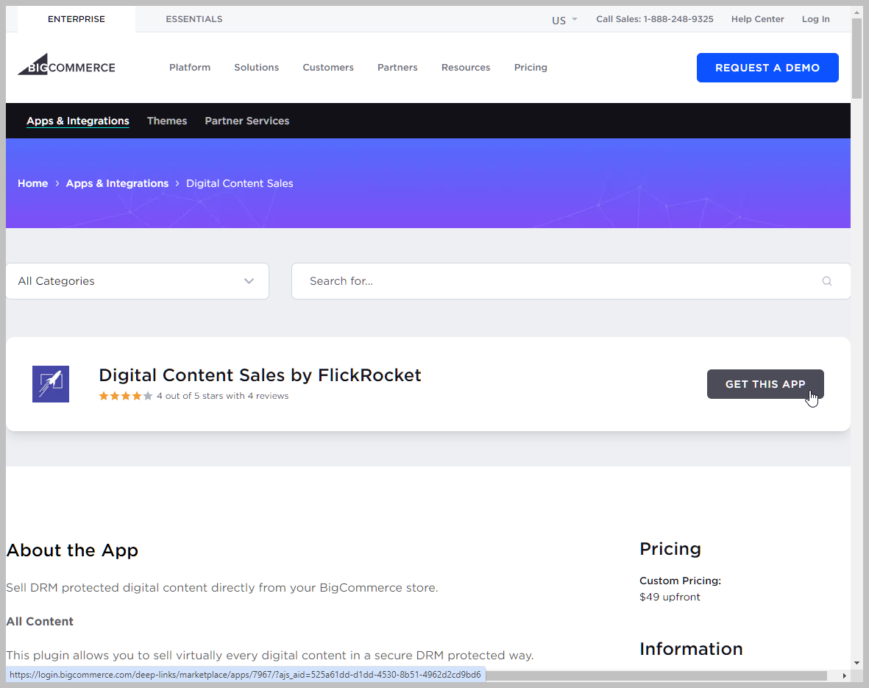The image size is (869, 688).
Task: Click the Home breadcrumb link
Action: coord(32,183)
